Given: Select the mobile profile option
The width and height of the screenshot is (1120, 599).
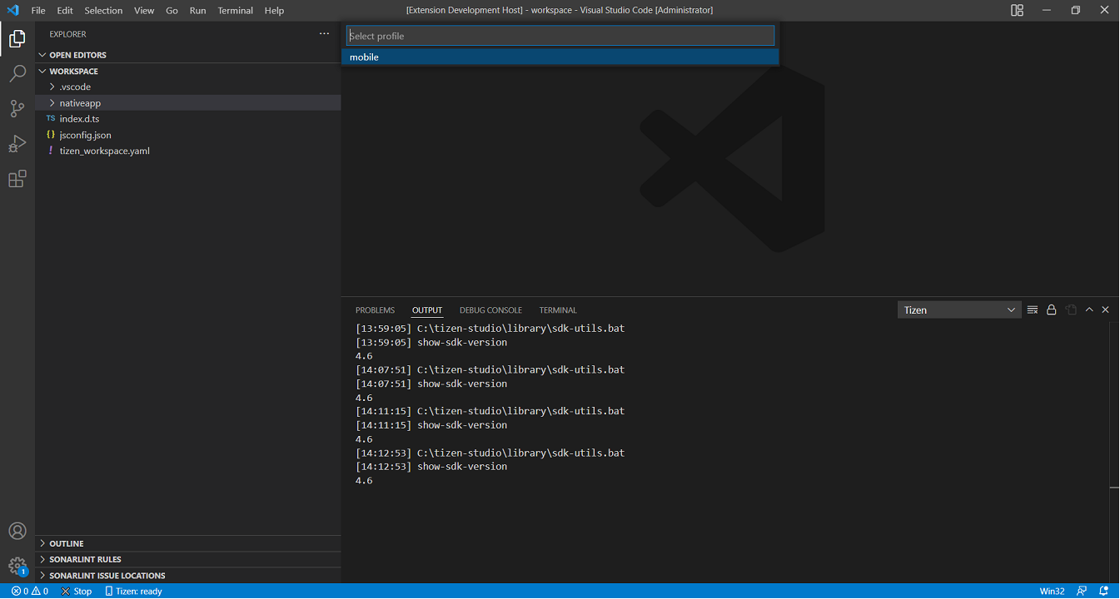Looking at the screenshot, I should (x=560, y=57).
